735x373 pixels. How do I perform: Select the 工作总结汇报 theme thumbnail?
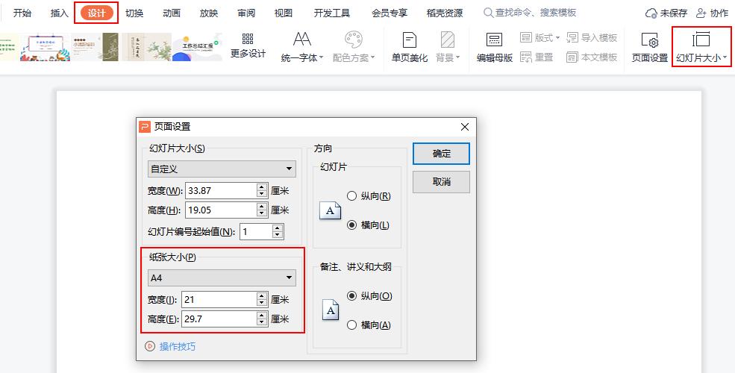pos(197,47)
